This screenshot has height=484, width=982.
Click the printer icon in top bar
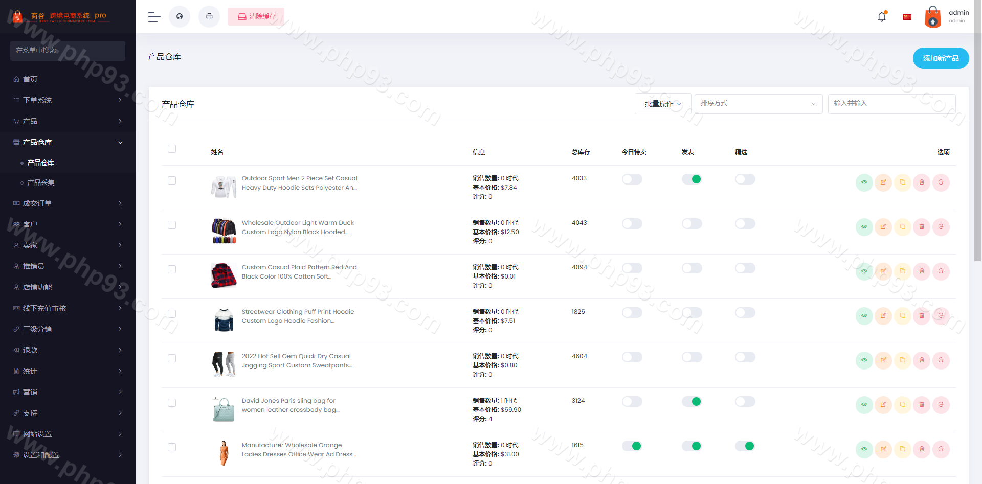(209, 17)
